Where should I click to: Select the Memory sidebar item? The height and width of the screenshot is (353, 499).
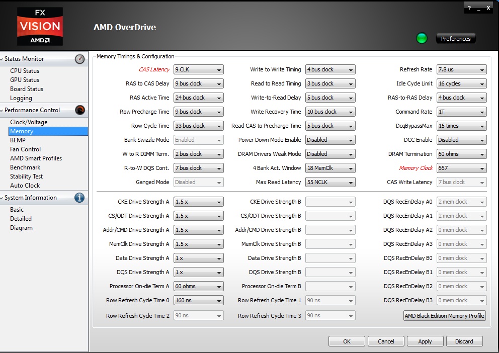[48, 131]
